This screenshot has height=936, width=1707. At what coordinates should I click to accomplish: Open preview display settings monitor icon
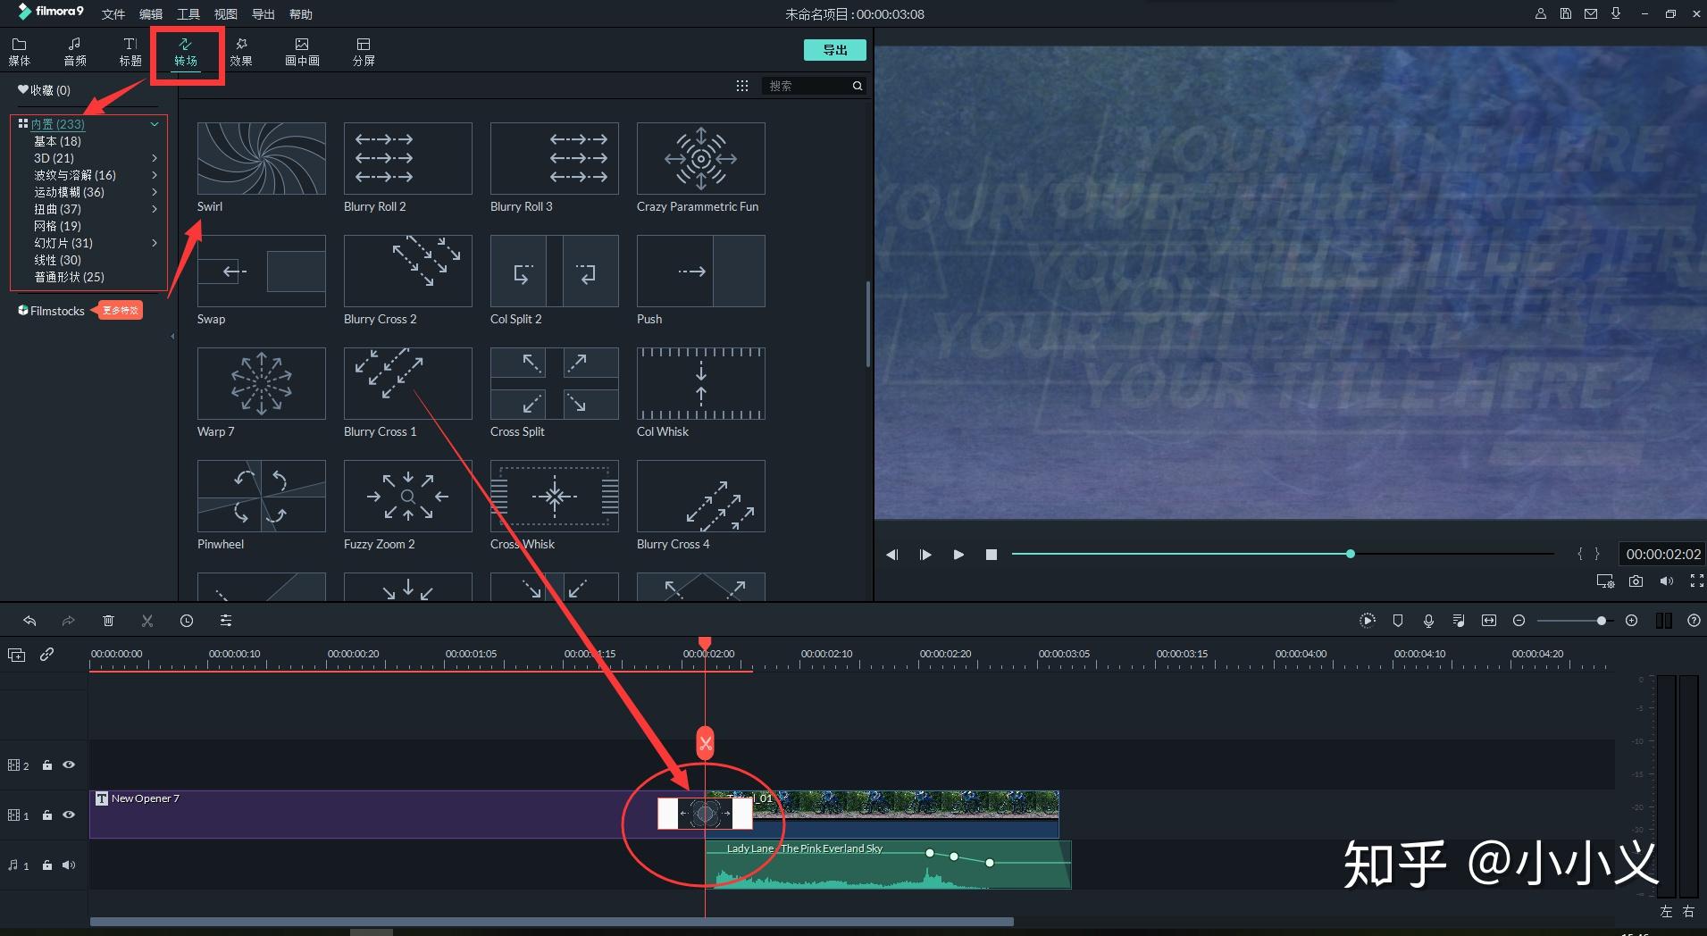click(x=1605, y=581)
